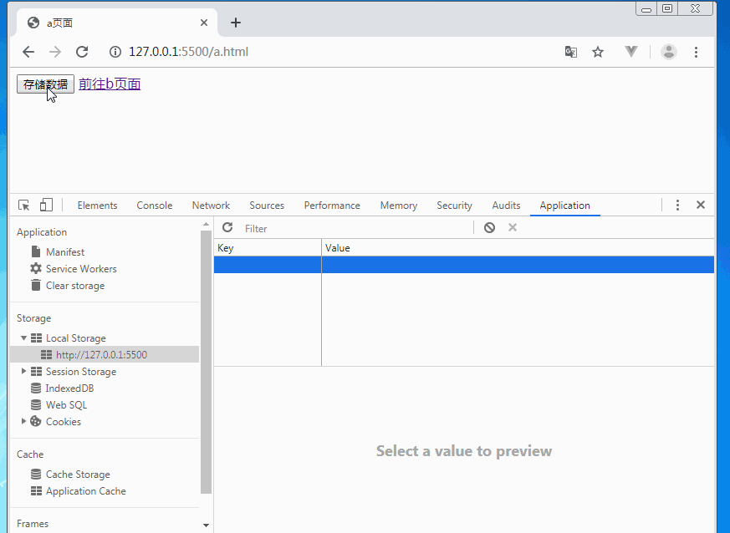Screen dimensions: 730x533
Task: Click the refresh icon above the storage table
Action: (227, 227)
